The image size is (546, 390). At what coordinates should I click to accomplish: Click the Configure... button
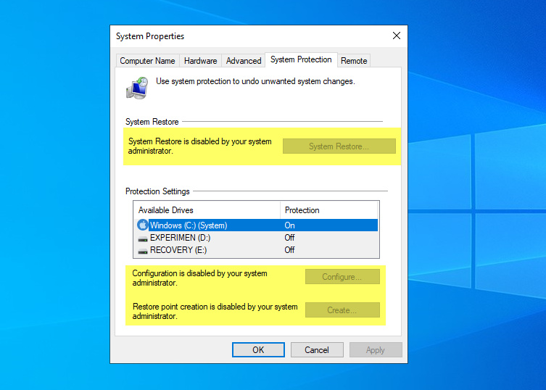coord(342,277)
